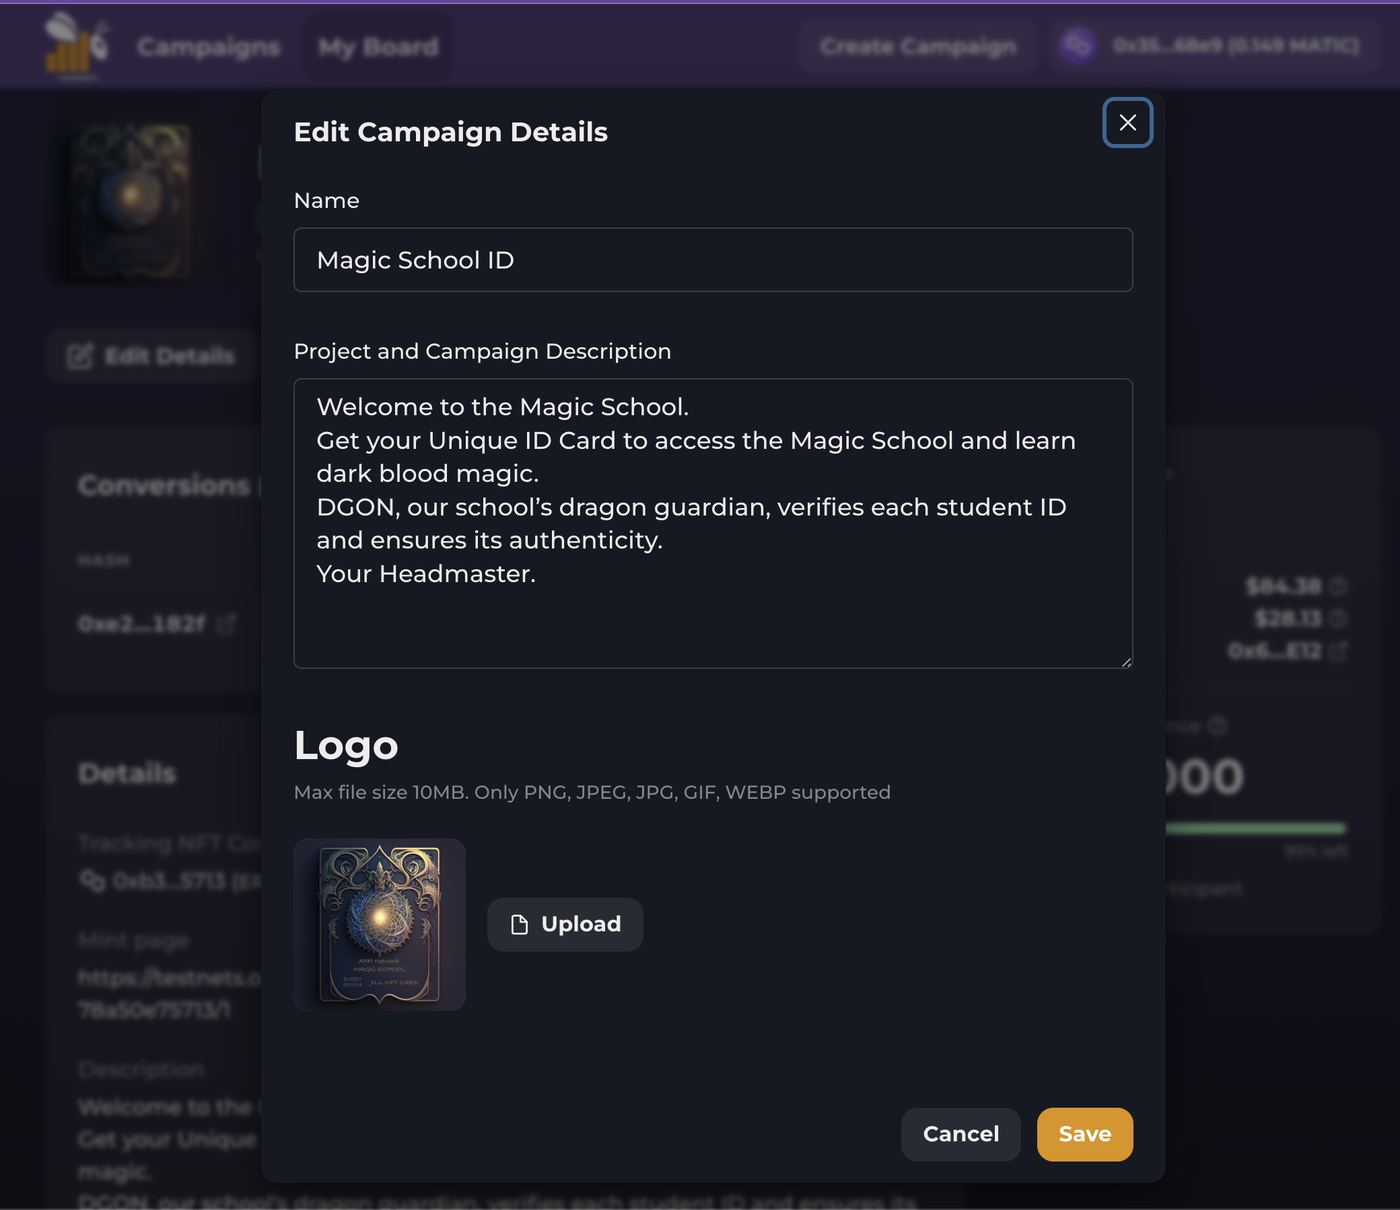
Task: Click the X close button on modal
Action: pos(1129,121)
